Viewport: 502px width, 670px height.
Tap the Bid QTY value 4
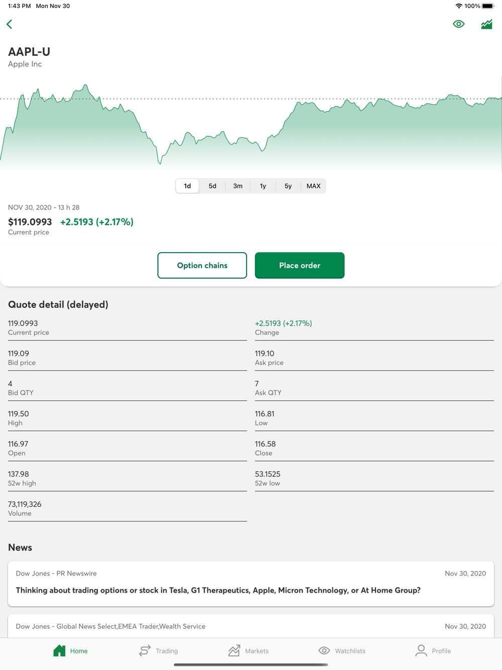click(10, 384)
